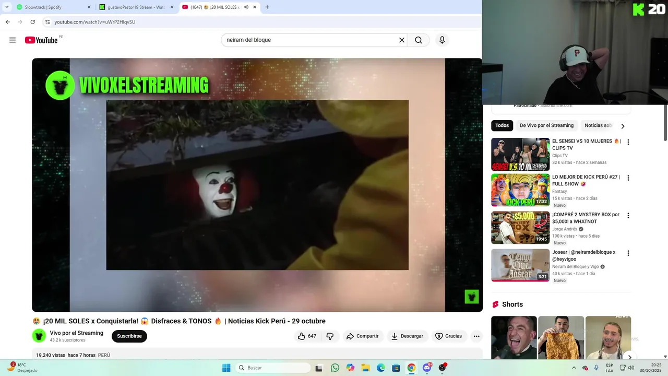Open the YouTube hamburger guide menu
Image resolution: width=668 pixels, height=376 pixels.
click(x=13, y=40)
